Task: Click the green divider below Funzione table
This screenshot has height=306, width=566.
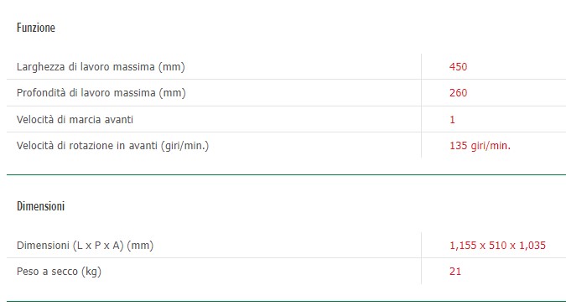Action: [286, 174]
